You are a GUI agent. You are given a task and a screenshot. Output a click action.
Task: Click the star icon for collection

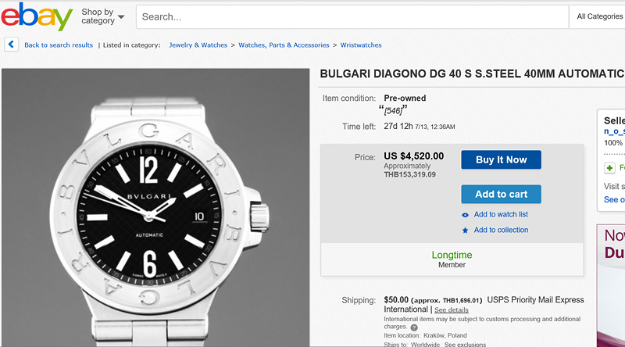466,231
